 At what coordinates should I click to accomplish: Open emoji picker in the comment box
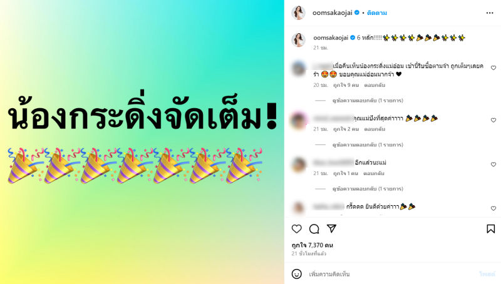pos(296,274)
